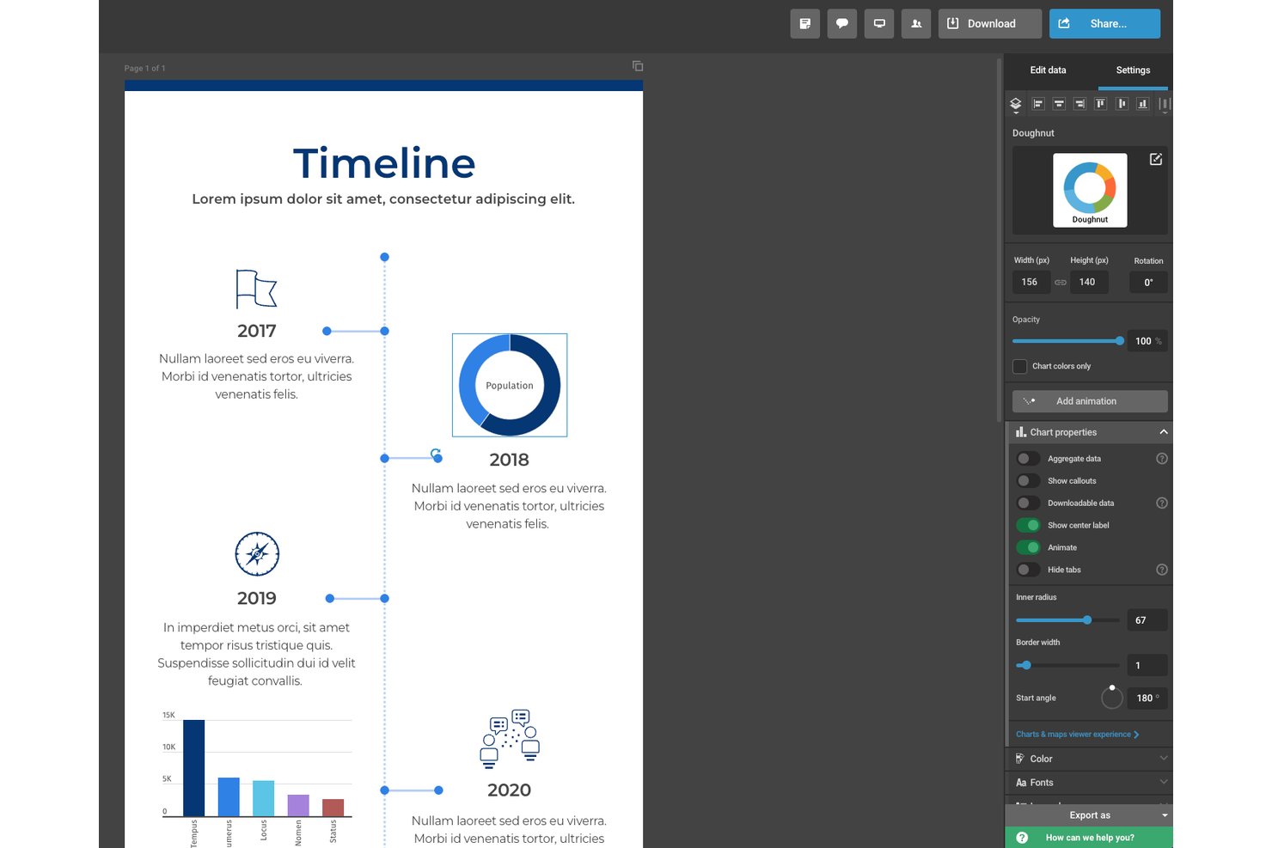Click the aspect ratio link icon

(1061, 283)
